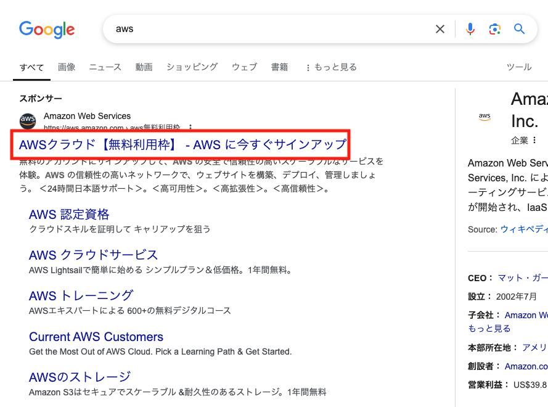Viewport: 548px width, 407px height.
Task: Submit search with magnifier icon
Action: pos(520,29)
